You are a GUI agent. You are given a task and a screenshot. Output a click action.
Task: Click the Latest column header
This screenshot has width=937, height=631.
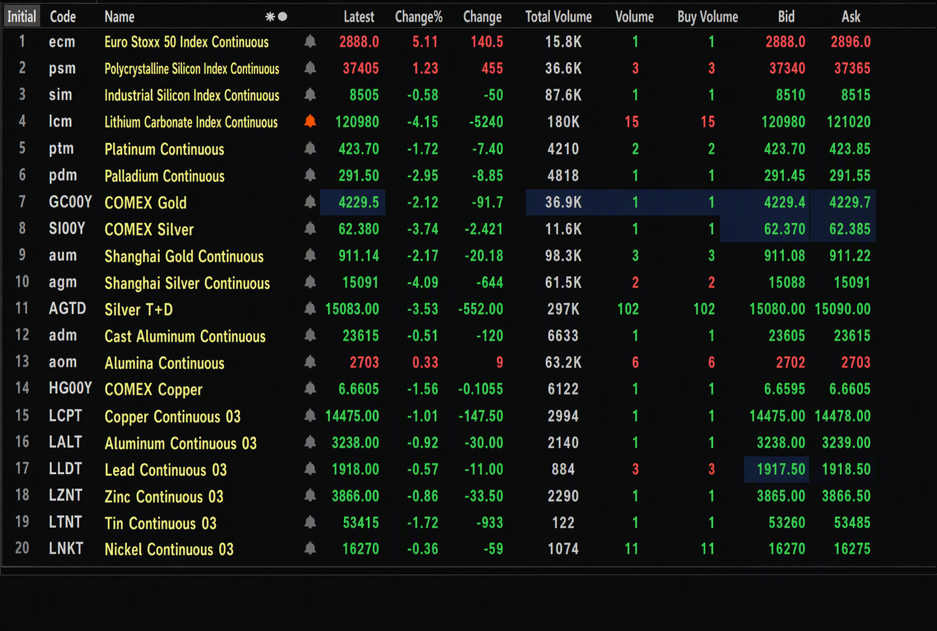tap(359, 17)
